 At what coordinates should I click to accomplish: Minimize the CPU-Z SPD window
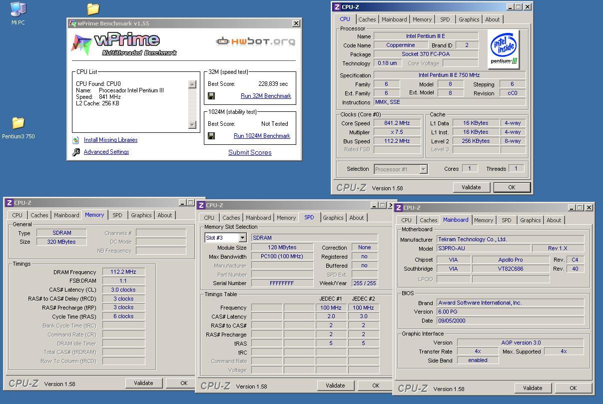pos(375,205)
